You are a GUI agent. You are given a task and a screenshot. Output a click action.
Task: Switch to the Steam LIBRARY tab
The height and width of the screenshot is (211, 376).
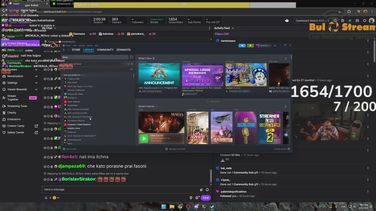[x=88, y=50]
